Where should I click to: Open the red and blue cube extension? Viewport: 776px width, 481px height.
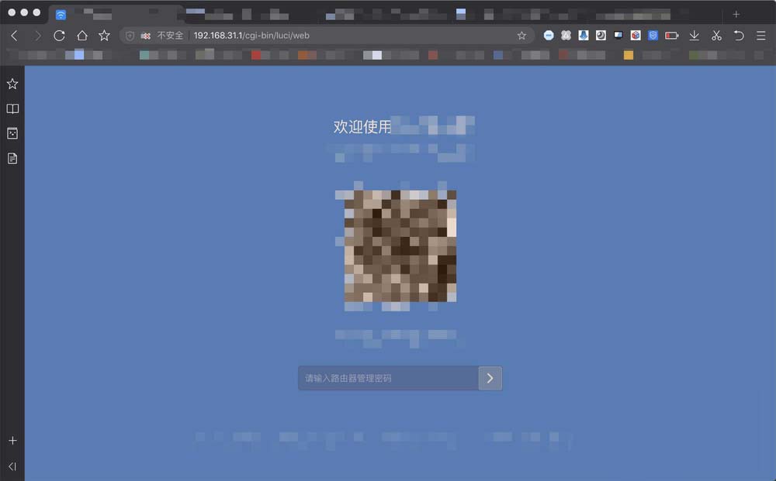point(636,35)
